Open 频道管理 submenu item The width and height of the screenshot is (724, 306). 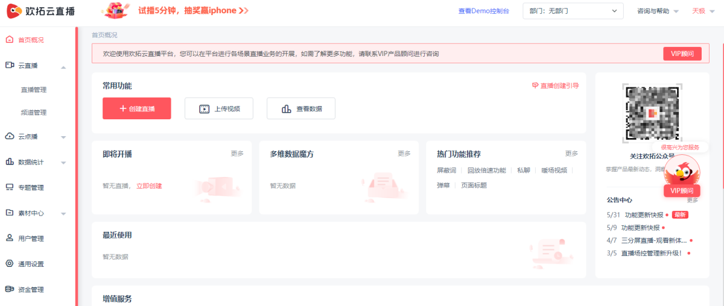tap(34, 113)
